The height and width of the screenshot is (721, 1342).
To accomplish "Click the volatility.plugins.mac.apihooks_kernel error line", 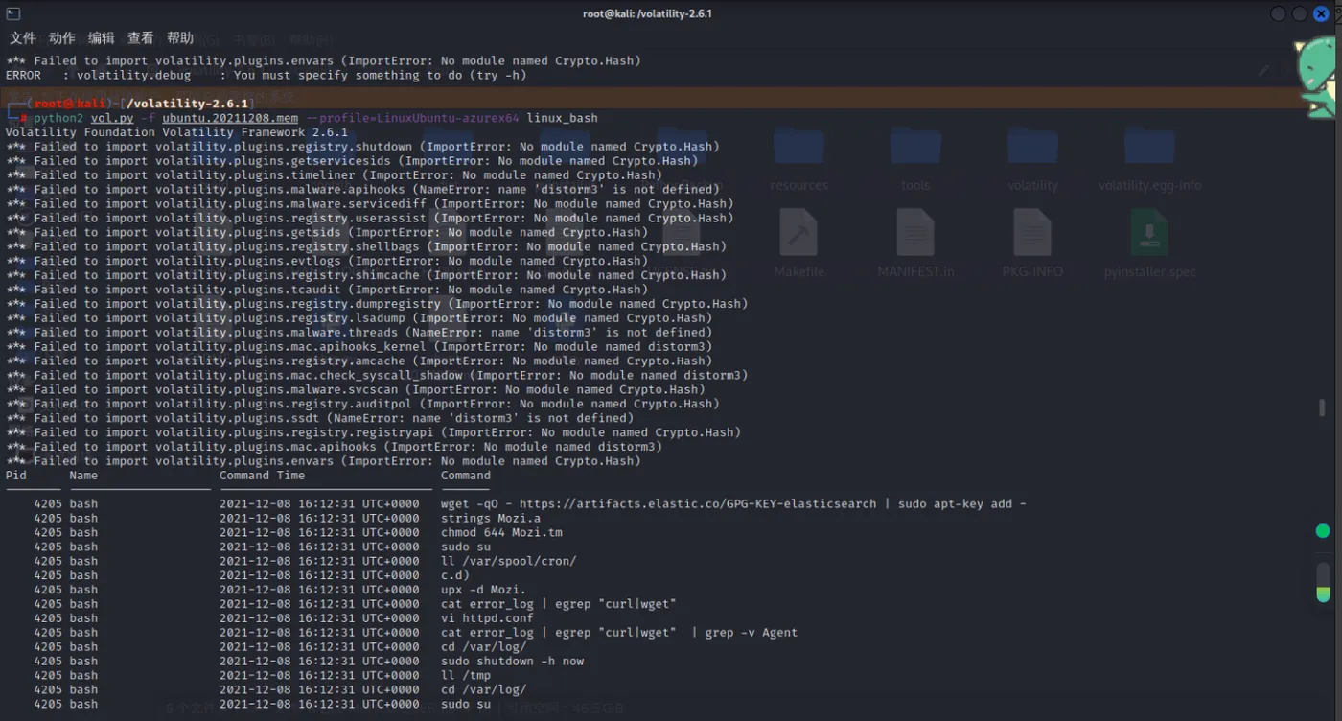I will tap(359, 347).
